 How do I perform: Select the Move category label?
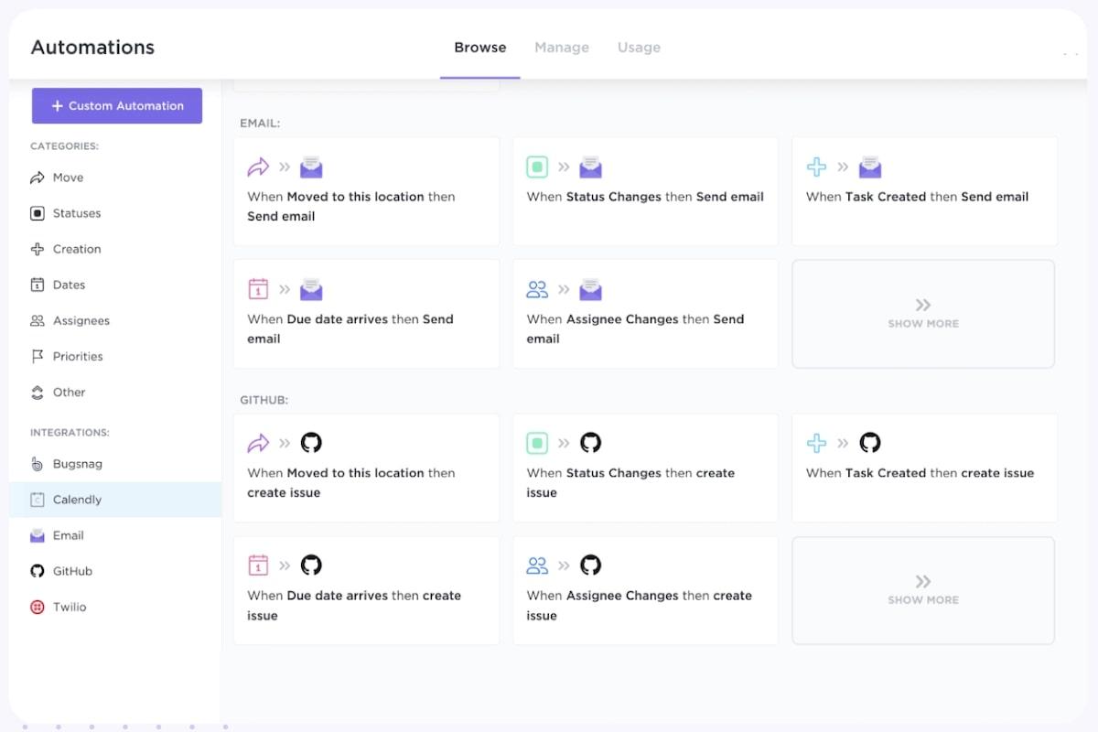coord(68,178)
